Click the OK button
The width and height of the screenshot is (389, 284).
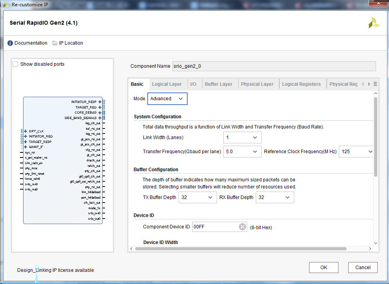tap(324, 267)
